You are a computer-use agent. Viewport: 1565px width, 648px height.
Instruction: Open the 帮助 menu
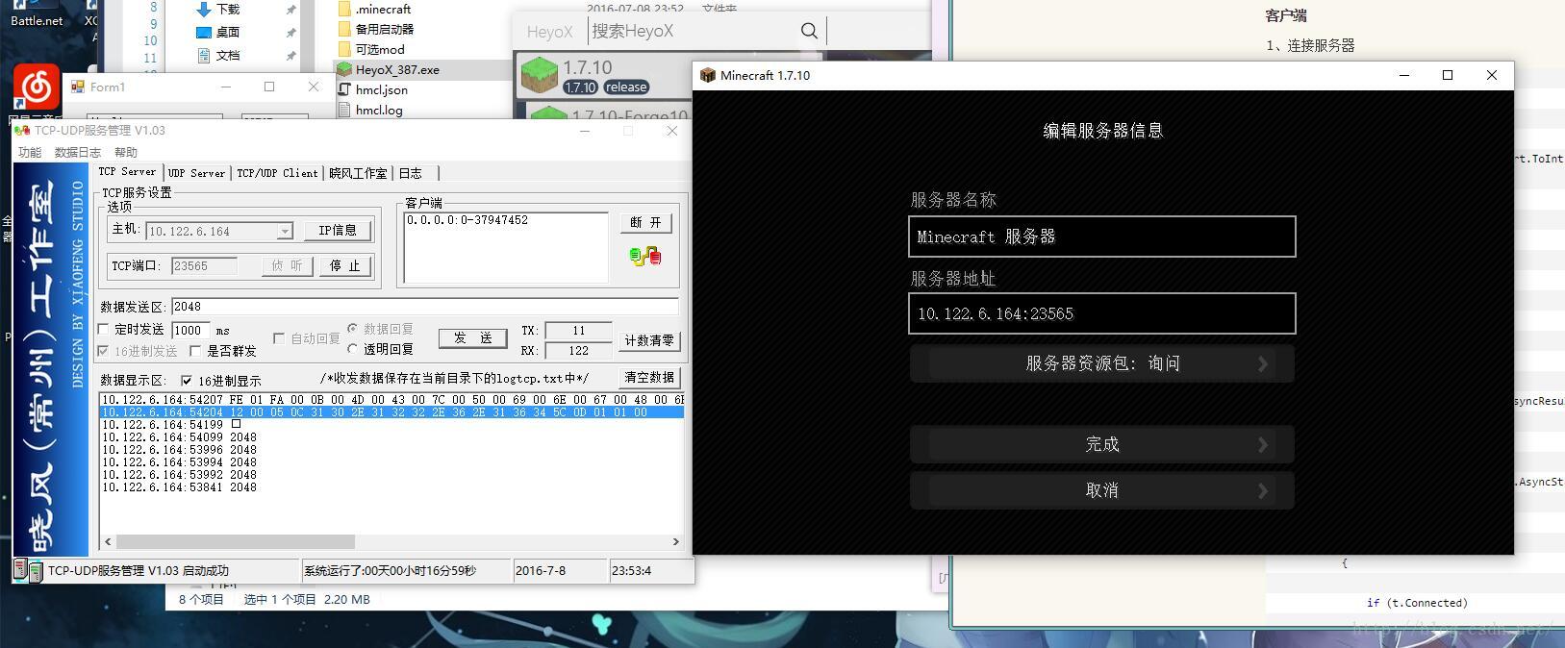pos(126,152)
